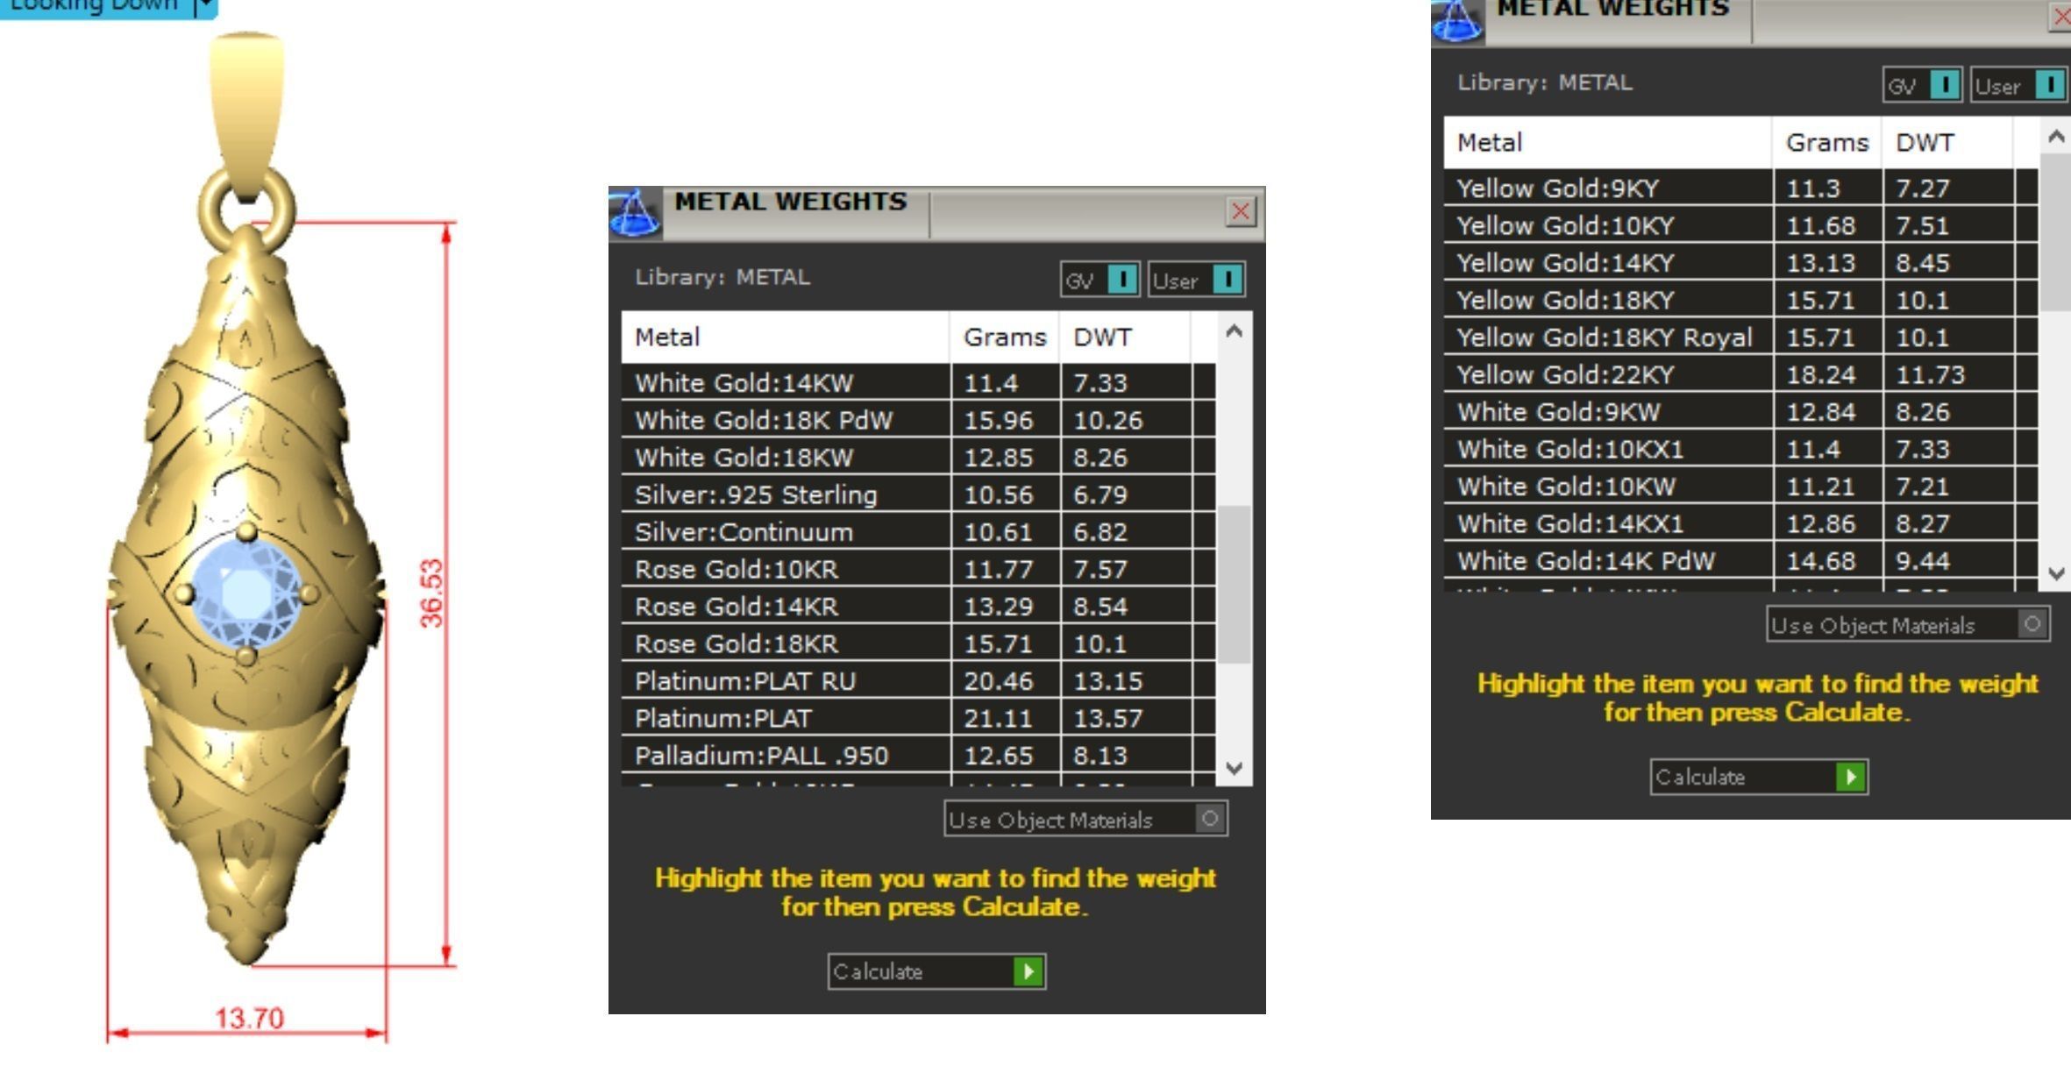Enable Use Object Materials in right panel
Viewport: 2071px width, 1066px height.
tap(2032, 624)
